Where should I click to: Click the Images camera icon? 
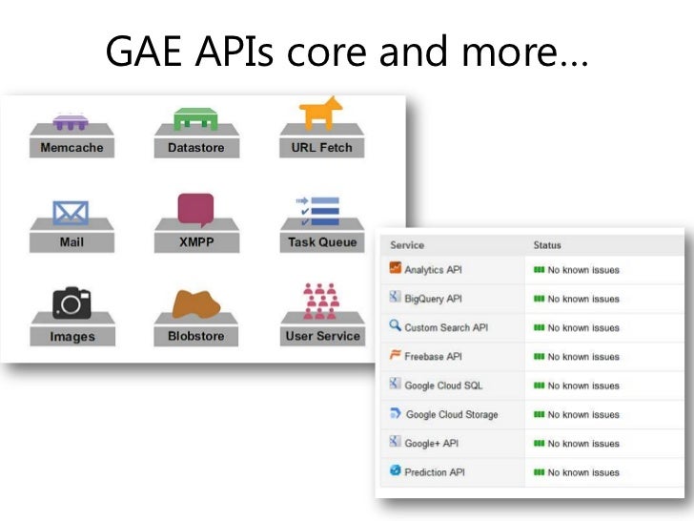coord(71,303)
